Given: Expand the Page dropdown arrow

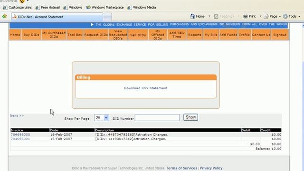Looking at the screenshot, I should pos(280,17).
